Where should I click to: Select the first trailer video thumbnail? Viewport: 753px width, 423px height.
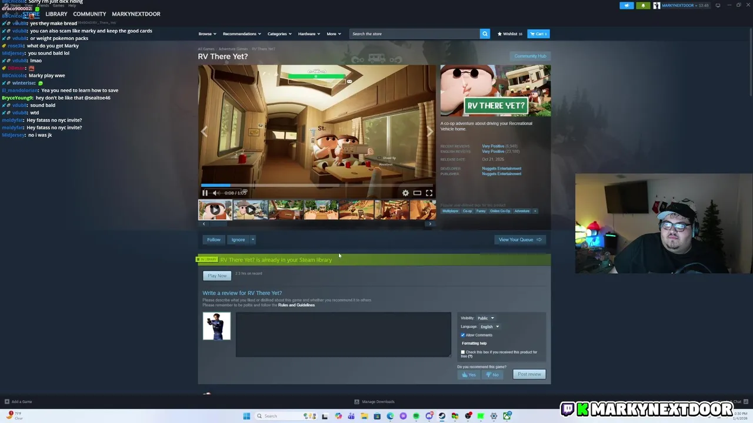[x=215, y=210]
